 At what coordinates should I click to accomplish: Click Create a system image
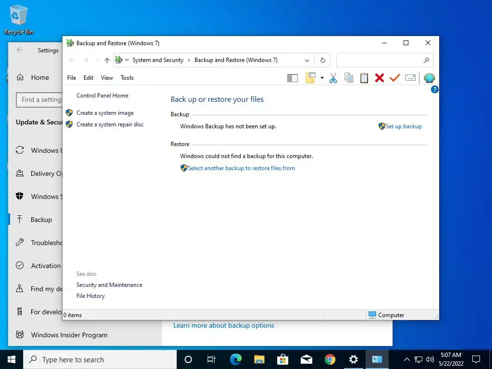pos(105,113)
